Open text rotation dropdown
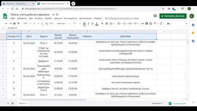Image resolution: width=197 pixels, height=111 pixels. point(136,23)
